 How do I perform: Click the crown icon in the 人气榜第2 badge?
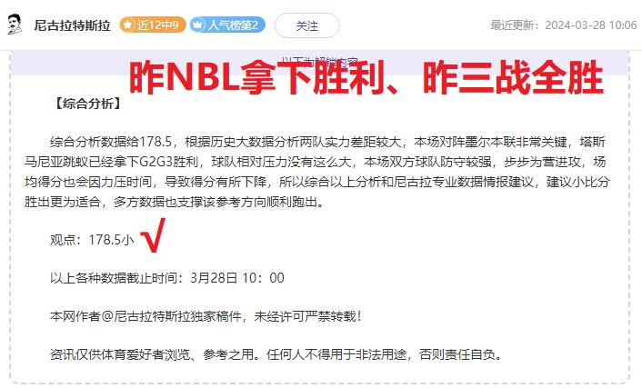pos(198,25)
